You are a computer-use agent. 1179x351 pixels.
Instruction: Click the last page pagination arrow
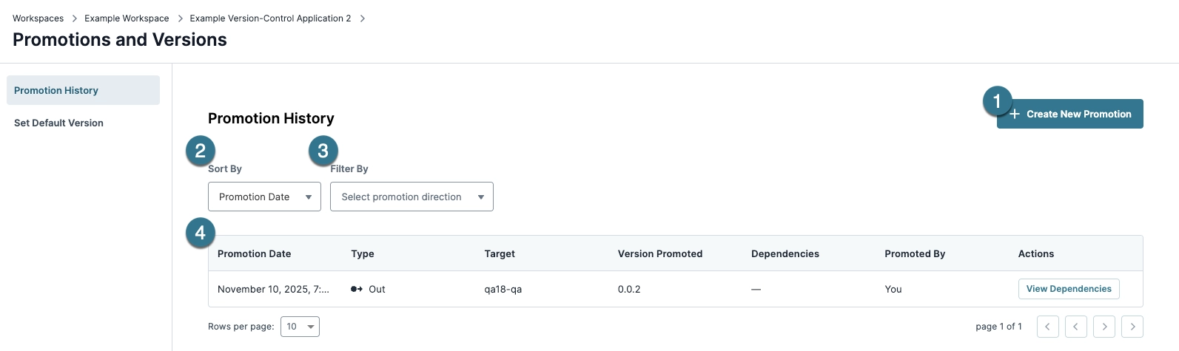click(x=1132, y=327)
